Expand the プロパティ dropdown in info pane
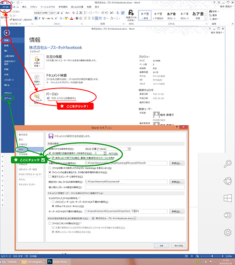The image size is (235, 265). point(144,57)
